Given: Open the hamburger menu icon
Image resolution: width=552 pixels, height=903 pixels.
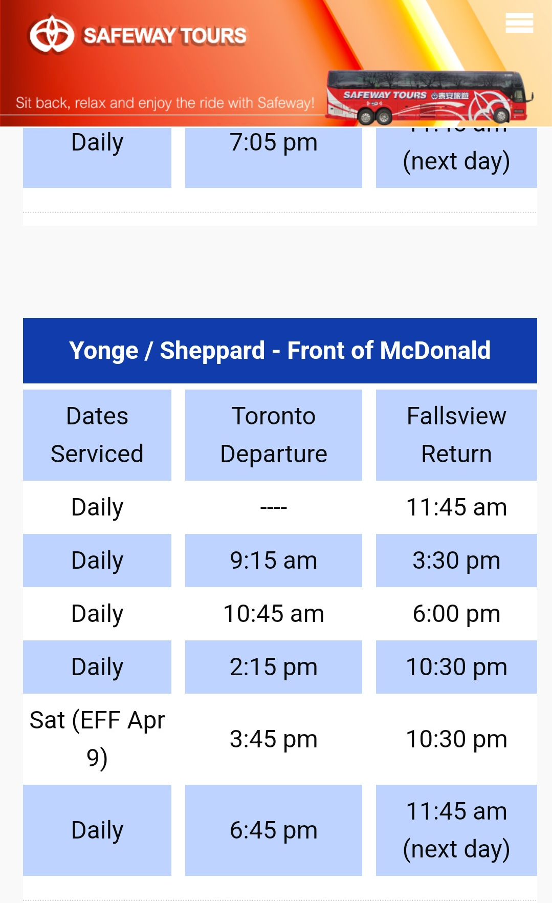Looking at the screenshot, I should coord(519,23).
